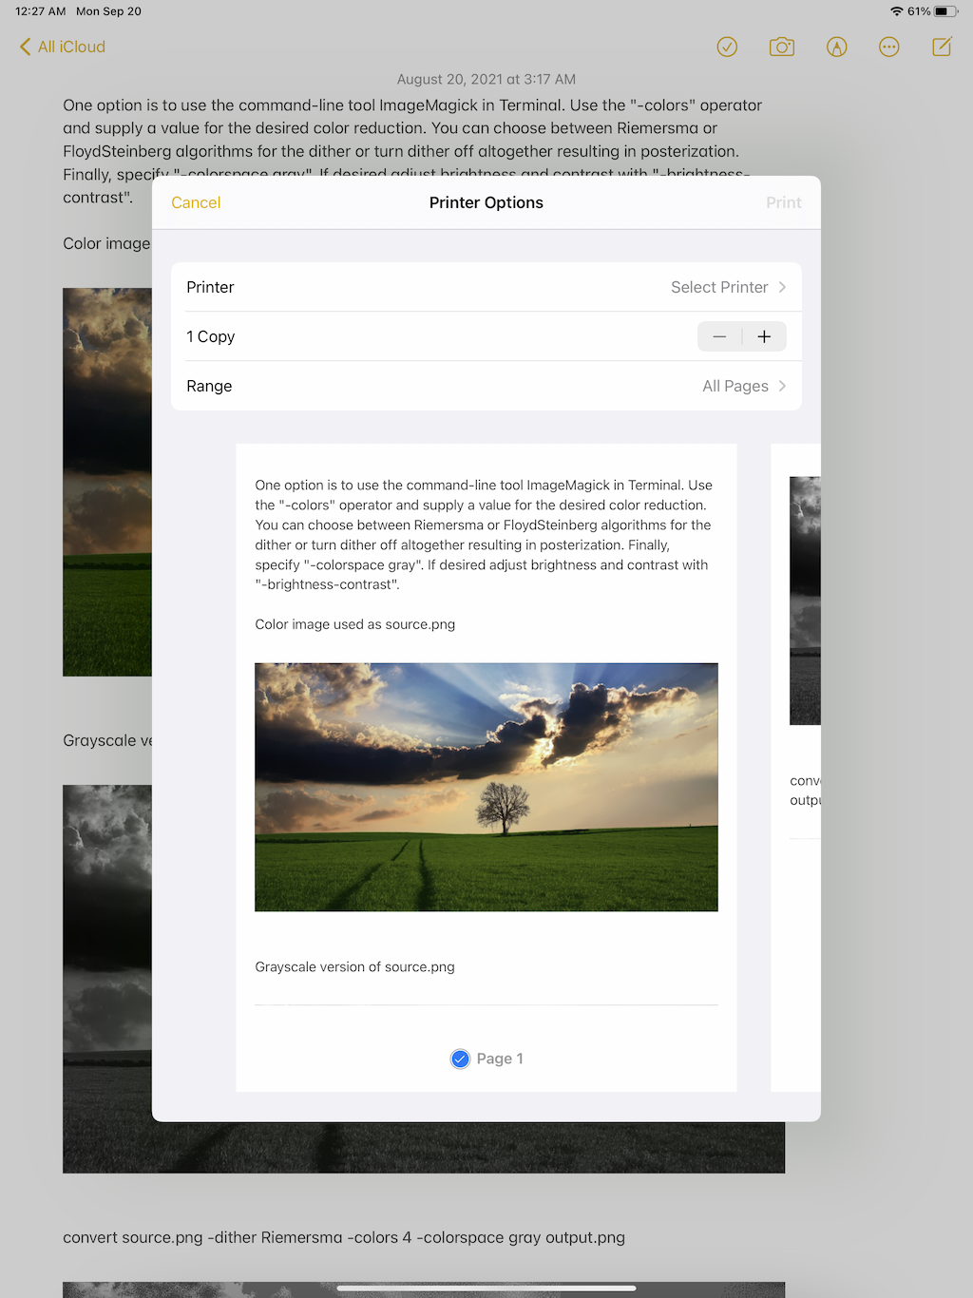Open the more options ellipsis icon
The image size is (973, 1298).
click(889, 47)
